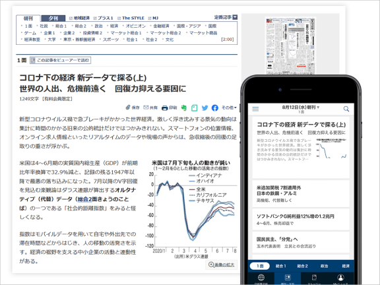This screenshot has height=285, width=380.
Task: Go to the 東京・首都圏経済 section link
Action: click(79, 40)
